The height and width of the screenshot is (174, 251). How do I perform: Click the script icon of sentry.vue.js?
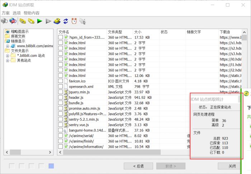click(66, 125)
